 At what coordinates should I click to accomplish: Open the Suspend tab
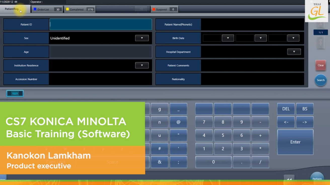click(164, 9)
